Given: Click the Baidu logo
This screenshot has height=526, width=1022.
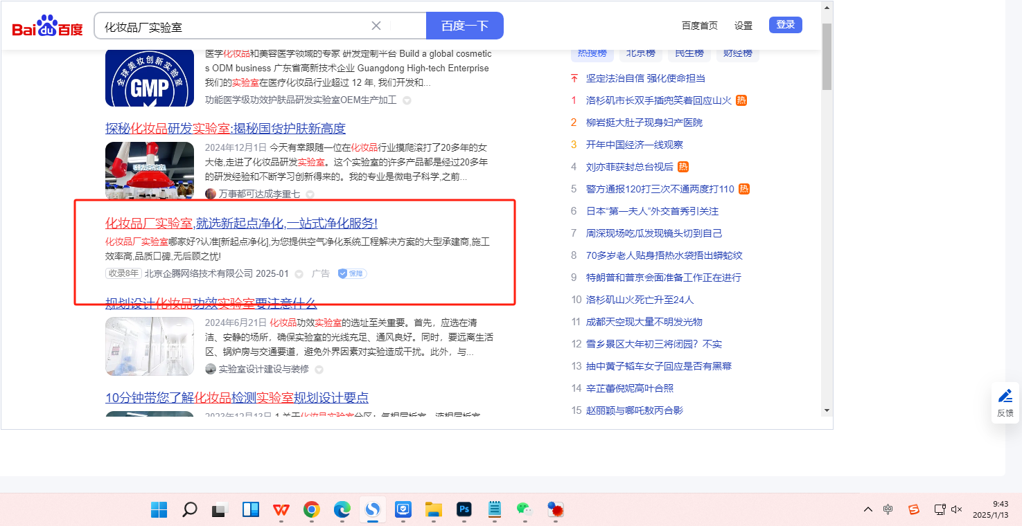Looking at the screenshot, I should (47, 26).
